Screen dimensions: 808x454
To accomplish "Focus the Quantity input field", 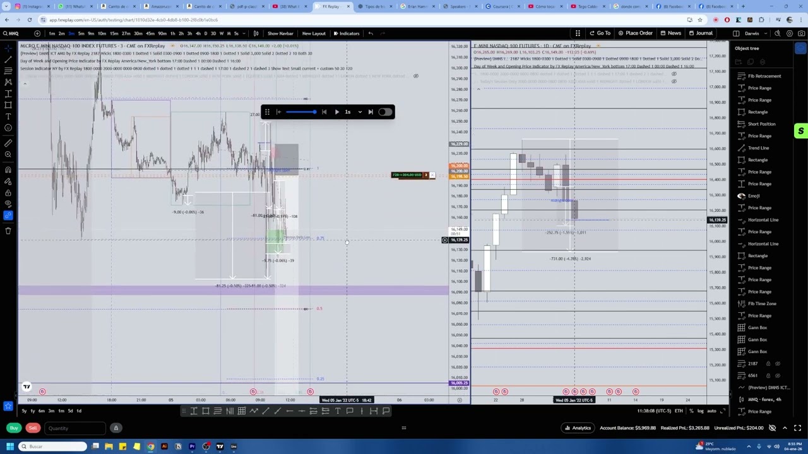I will pyautogui.click(x=75, y=428).
